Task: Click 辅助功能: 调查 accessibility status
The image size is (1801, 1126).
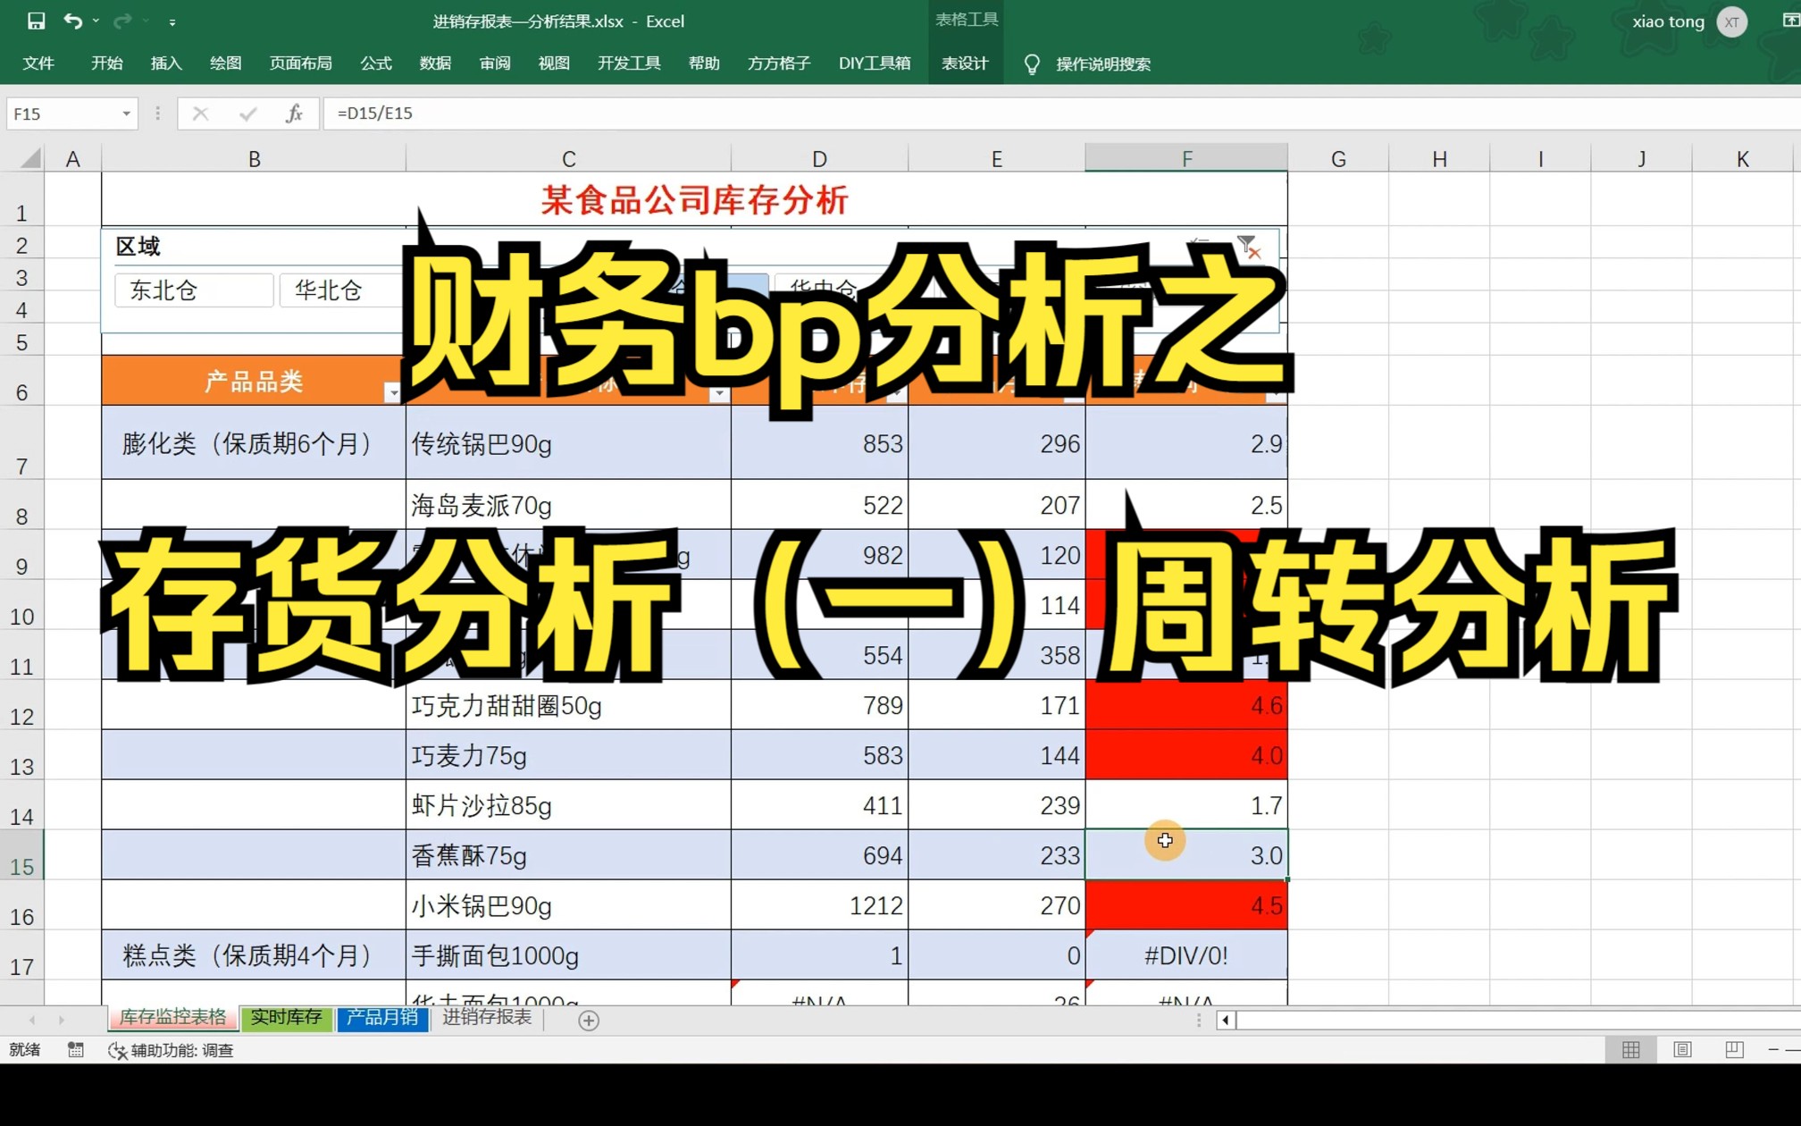Action: pos(171,1050)
